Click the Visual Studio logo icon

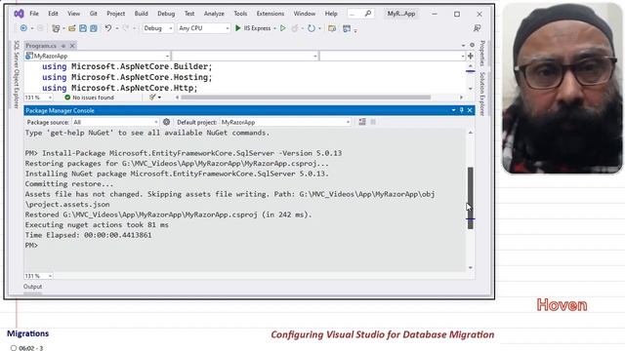click(x=19, y=14)
